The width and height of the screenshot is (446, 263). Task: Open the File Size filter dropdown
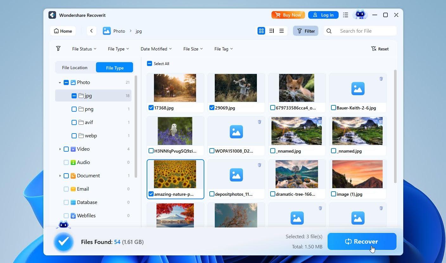pos(193,49)
